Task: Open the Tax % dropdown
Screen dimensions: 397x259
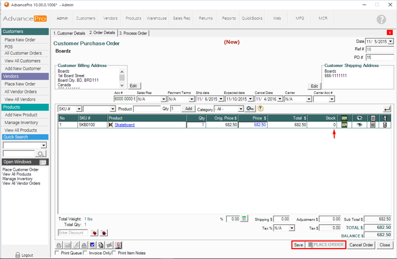Action: 293,228
